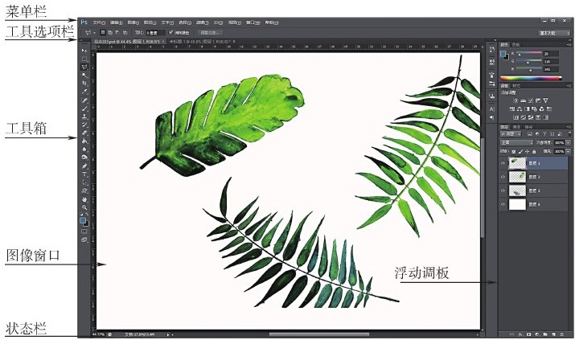Pick the Crop tool in the toolbox
Image resolution: width=575 pixels, height=340 pixels.
84,84
